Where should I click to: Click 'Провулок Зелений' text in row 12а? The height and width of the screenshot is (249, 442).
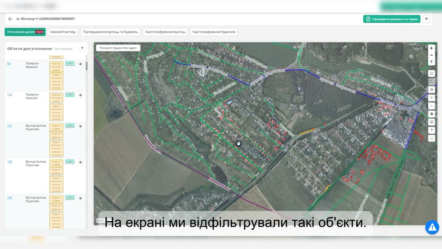32,96
